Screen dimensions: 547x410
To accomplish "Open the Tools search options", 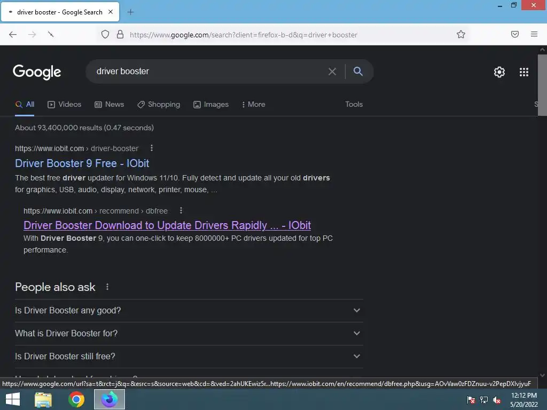I will tap(354, 104).
